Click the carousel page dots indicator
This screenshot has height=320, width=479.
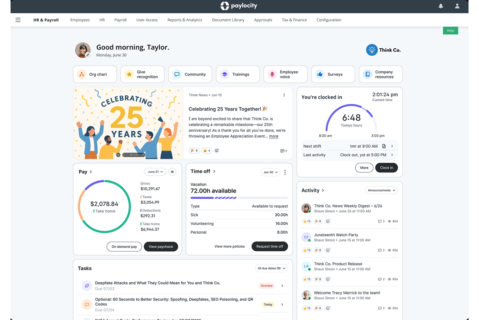[x=134, y=155]
